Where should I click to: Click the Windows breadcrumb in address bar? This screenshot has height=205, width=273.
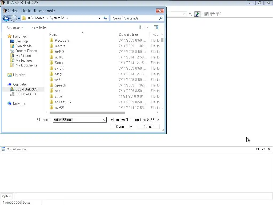(x=38, y=18)
